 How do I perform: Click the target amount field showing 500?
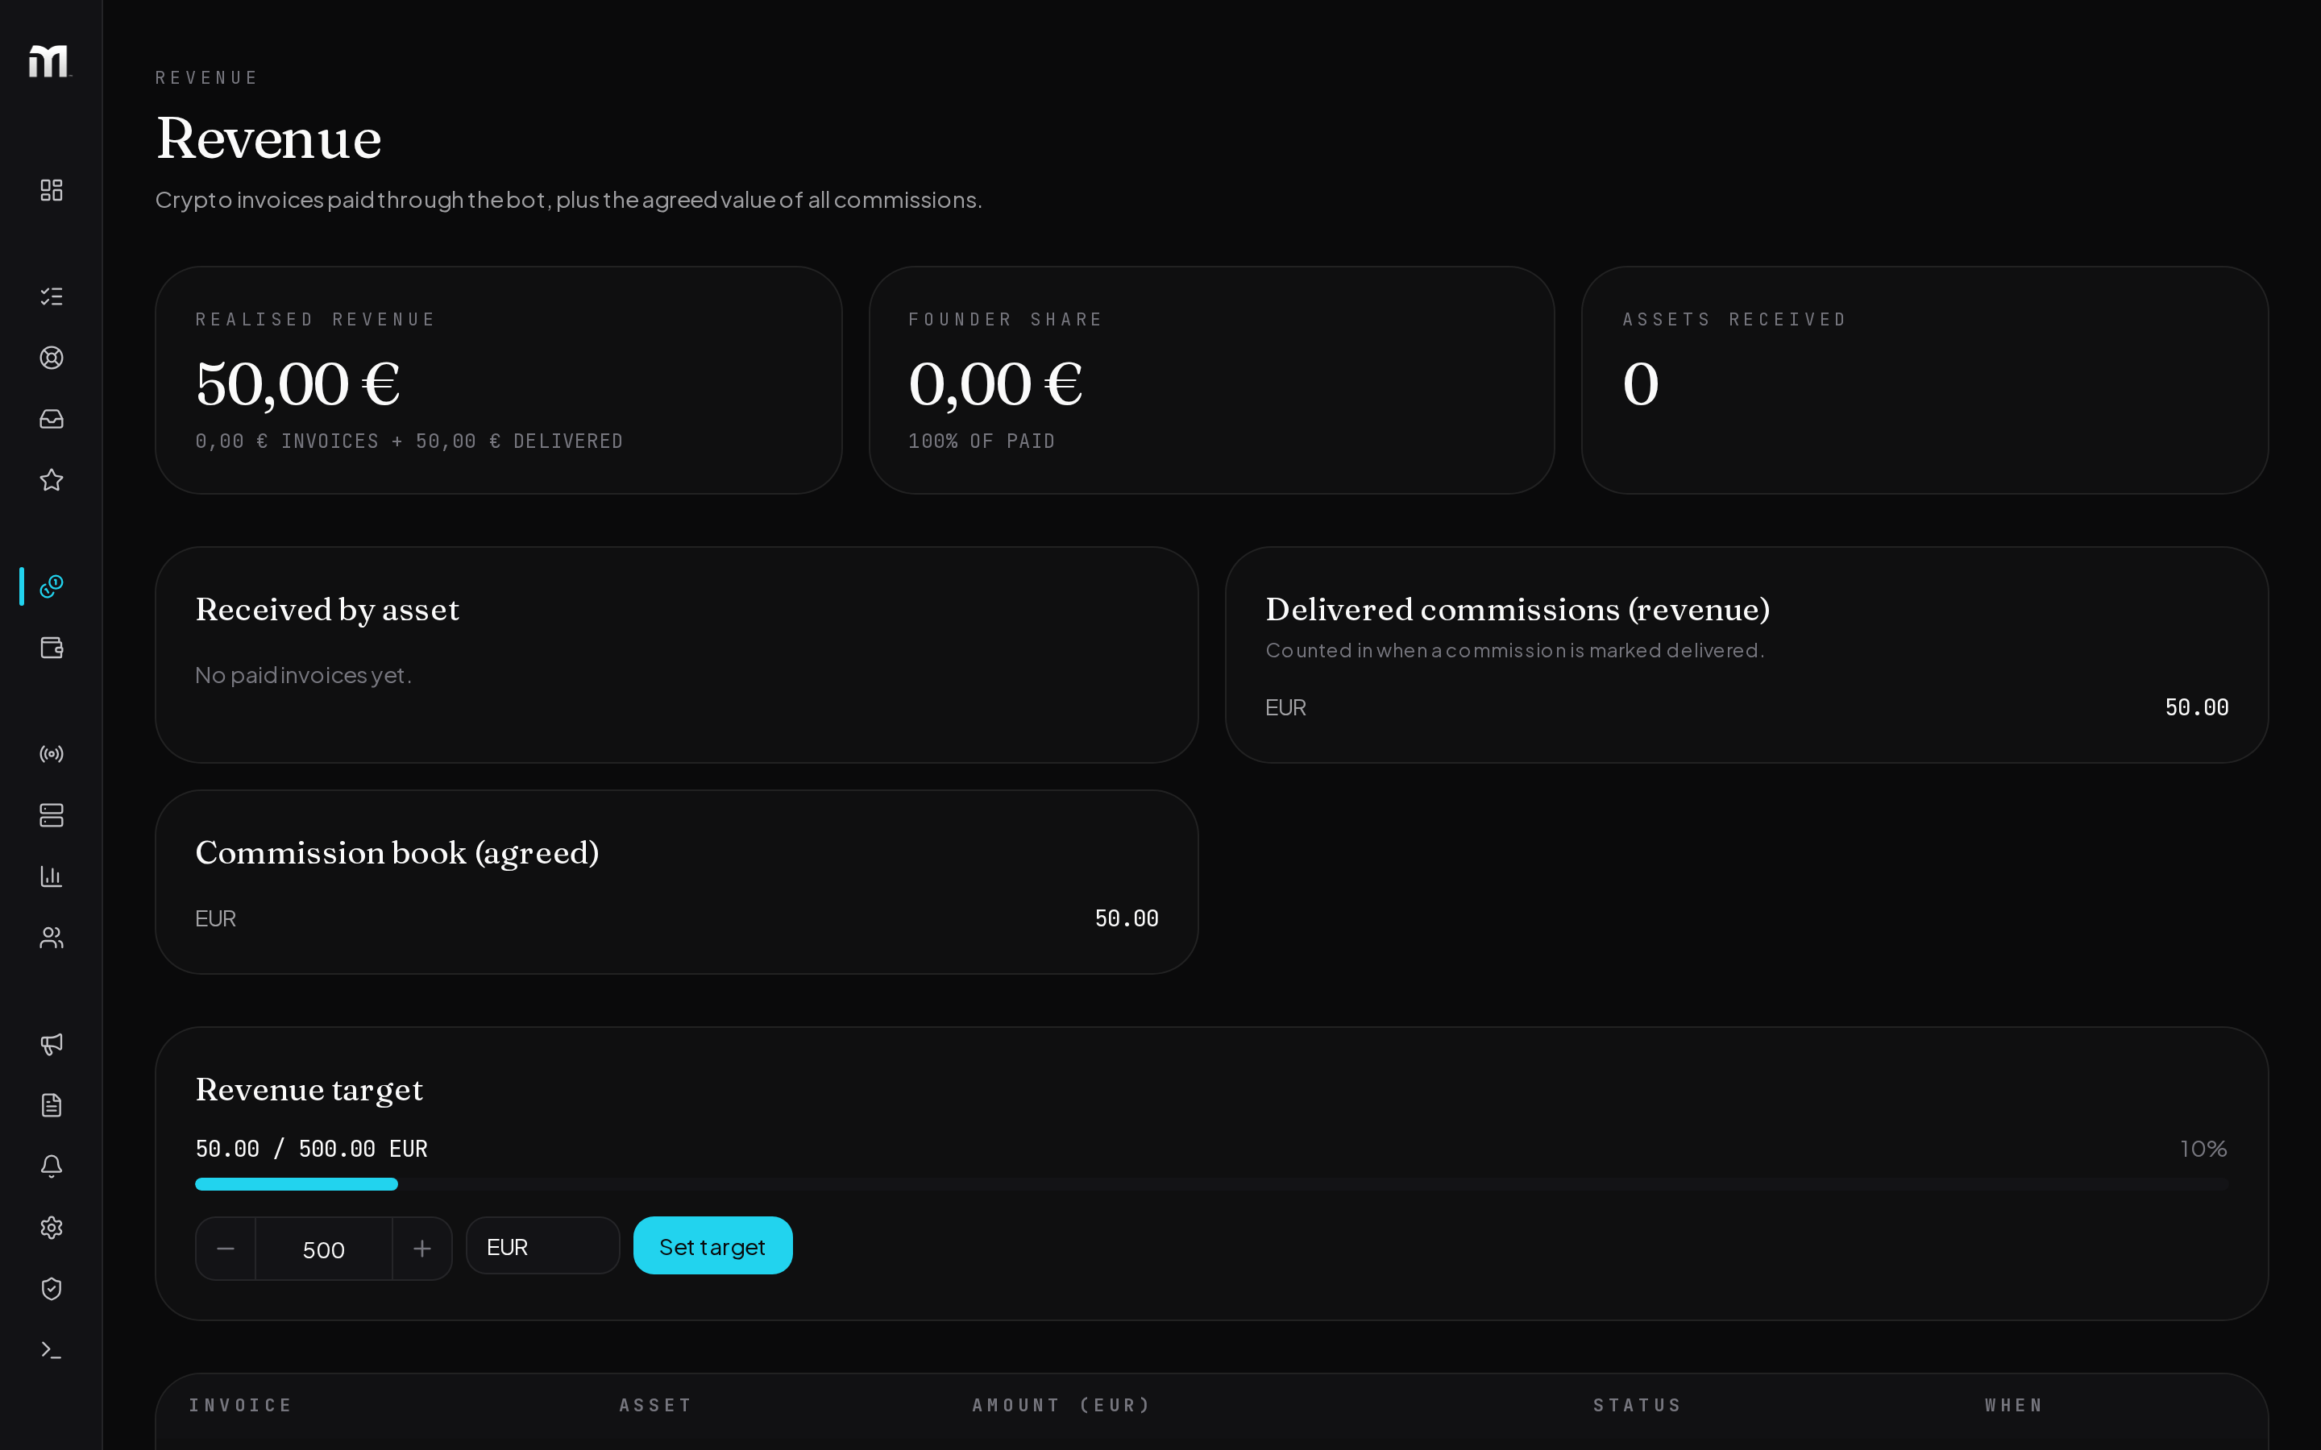point(324,1249)
